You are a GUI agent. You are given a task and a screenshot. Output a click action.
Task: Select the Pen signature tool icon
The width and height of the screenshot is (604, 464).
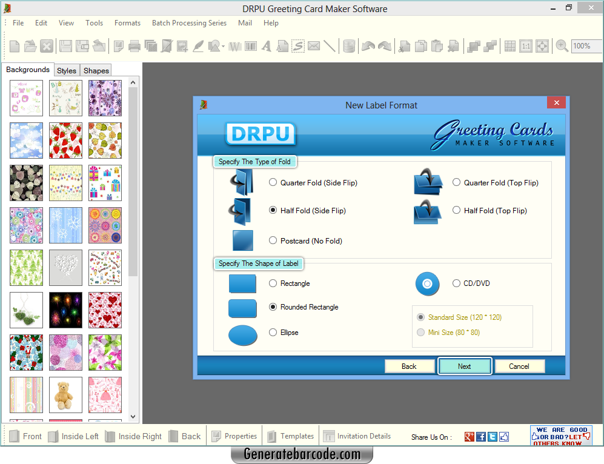point(198,46)
